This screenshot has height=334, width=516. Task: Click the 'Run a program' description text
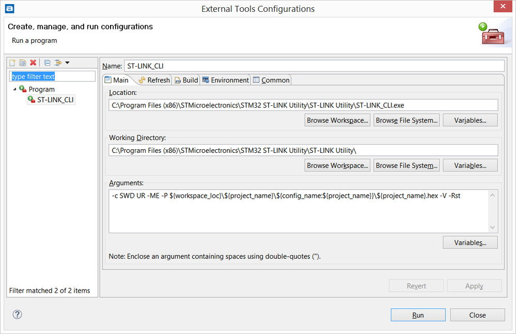pyautogui.click(x=34, y=40)
